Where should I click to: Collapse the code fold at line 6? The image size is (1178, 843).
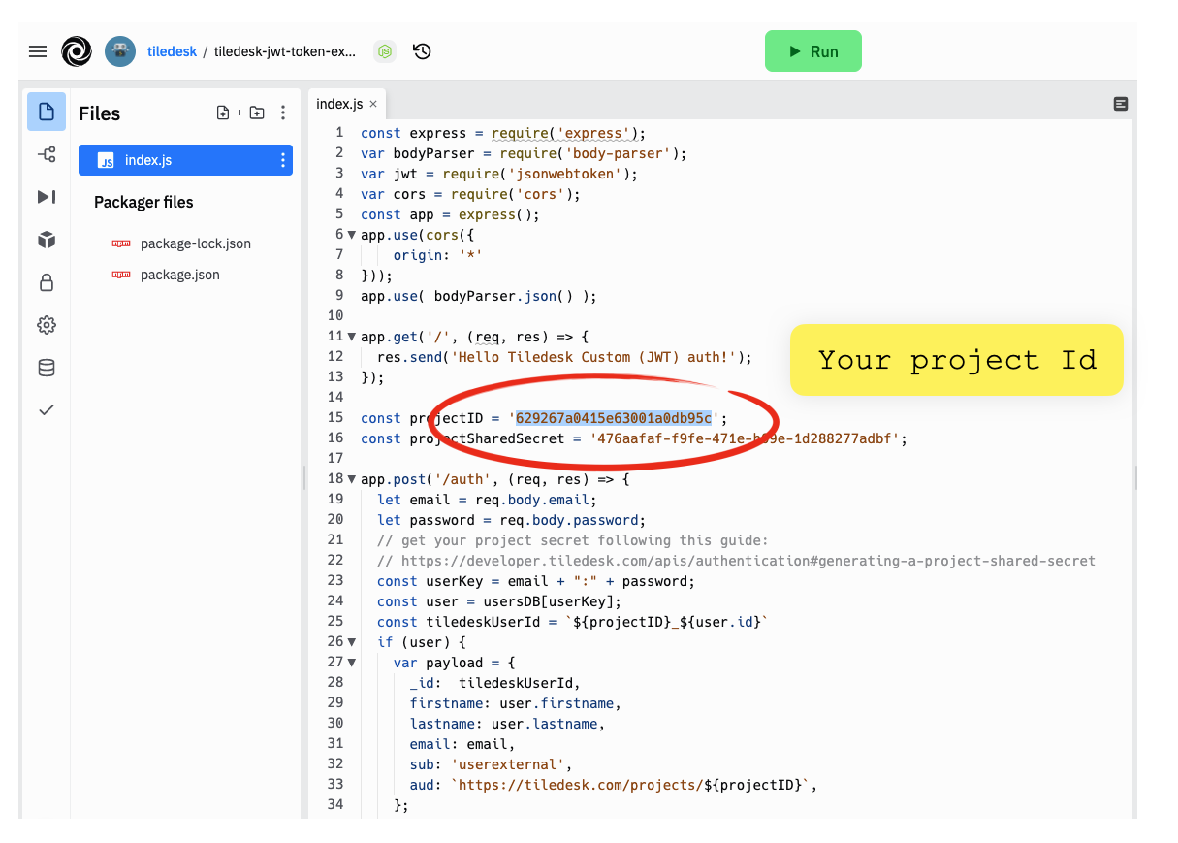[x=351, y=235]
